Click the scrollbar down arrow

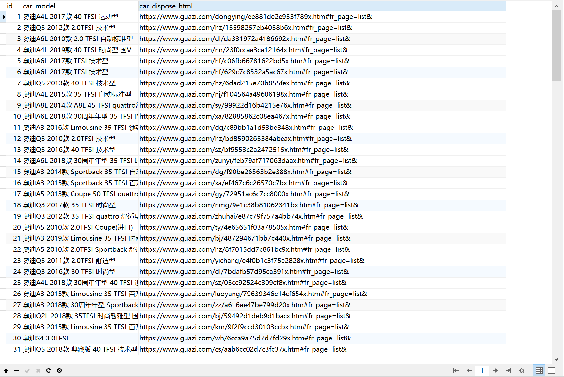[556, 359]
